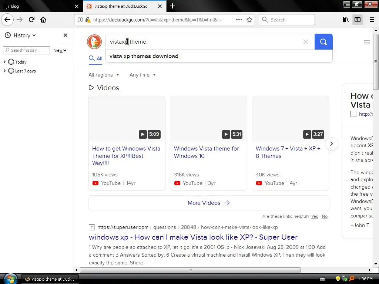Viewport: 379px width, 284px height.
Task: Click the horizontal scrollbar thumb
Action: pyautogui.click(x=190, y=270)
